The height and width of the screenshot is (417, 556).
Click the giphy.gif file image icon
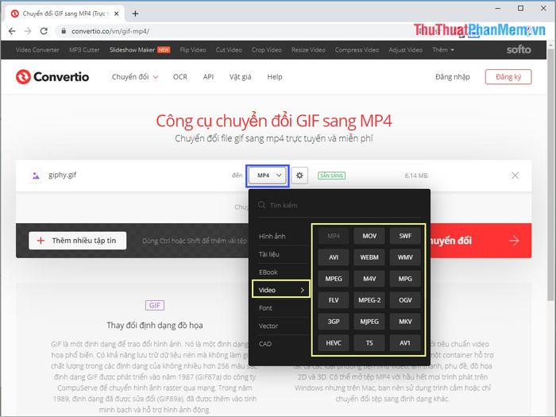36,176
